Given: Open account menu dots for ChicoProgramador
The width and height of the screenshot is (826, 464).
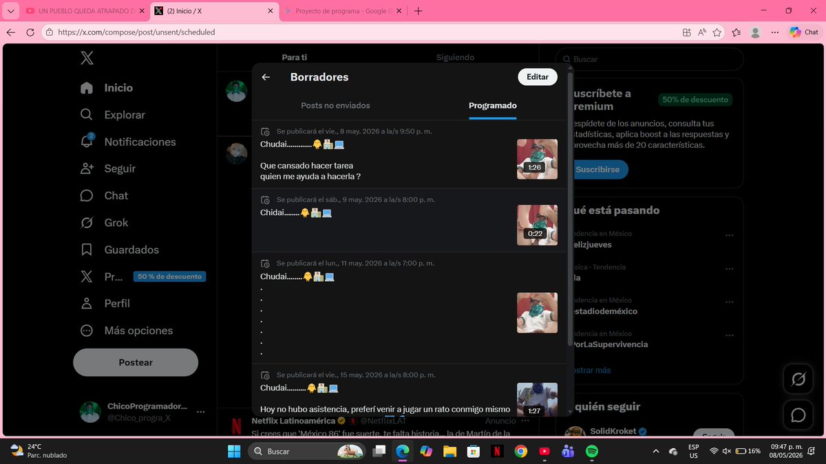Looking at the screenshot, I should (201, 412).
